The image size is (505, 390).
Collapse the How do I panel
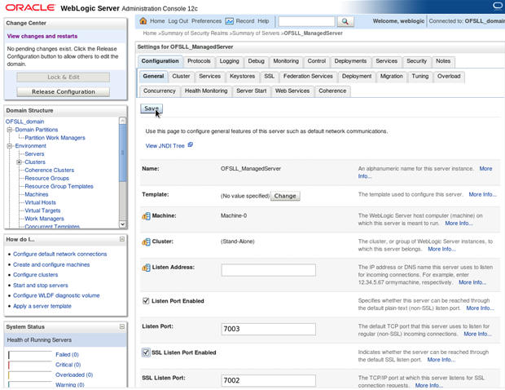tap(122, 239)
